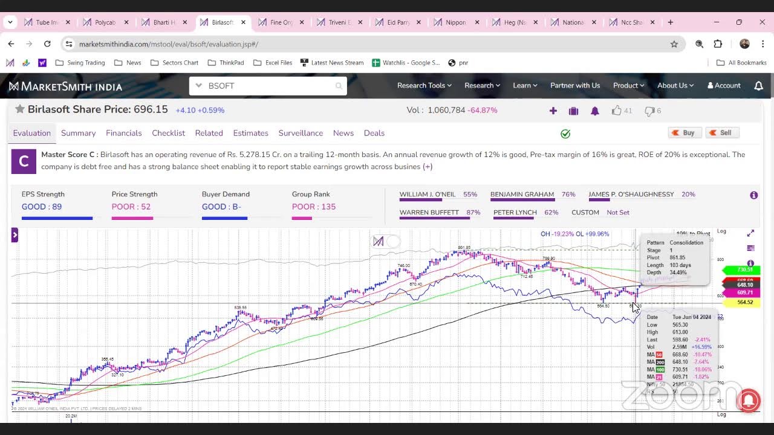Expand the left chart side panel arrow
The height and width of the screenshot is (435, 774).
[x=15, y=235]
